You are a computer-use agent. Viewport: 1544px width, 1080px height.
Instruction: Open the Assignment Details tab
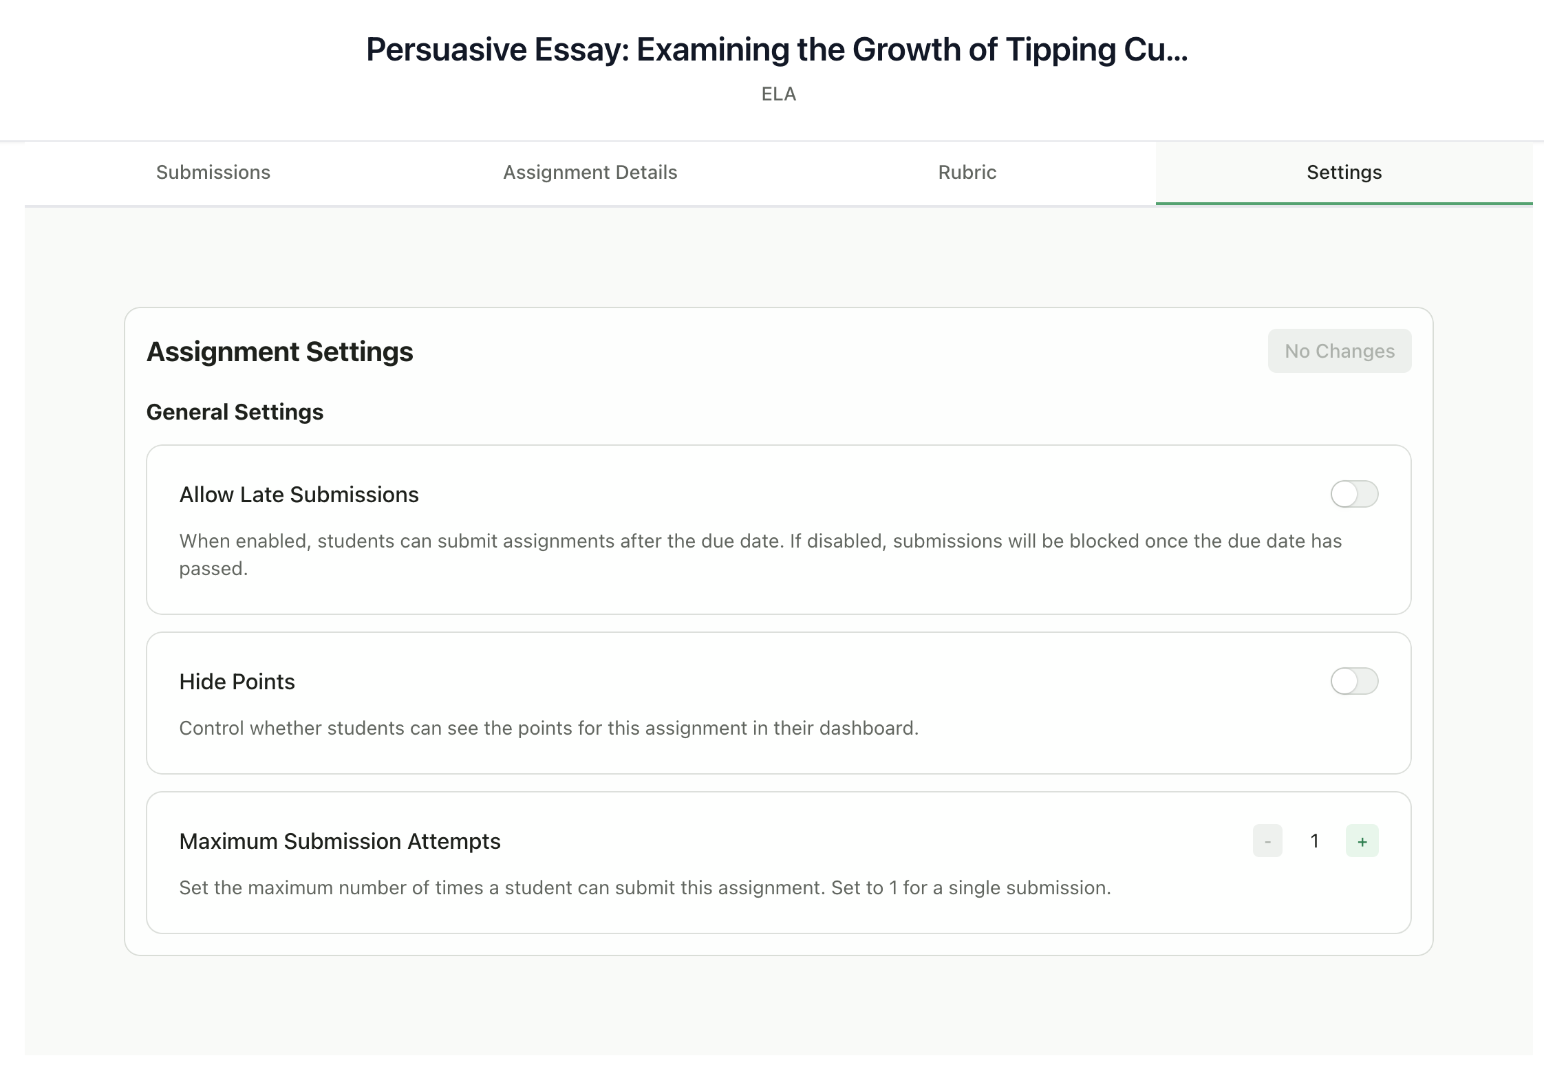coord(590,173)
